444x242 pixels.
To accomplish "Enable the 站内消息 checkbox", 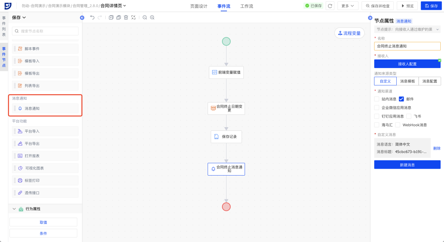I will pos(377,99).
